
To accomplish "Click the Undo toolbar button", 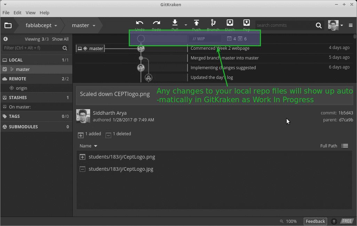I will [140, 25].
